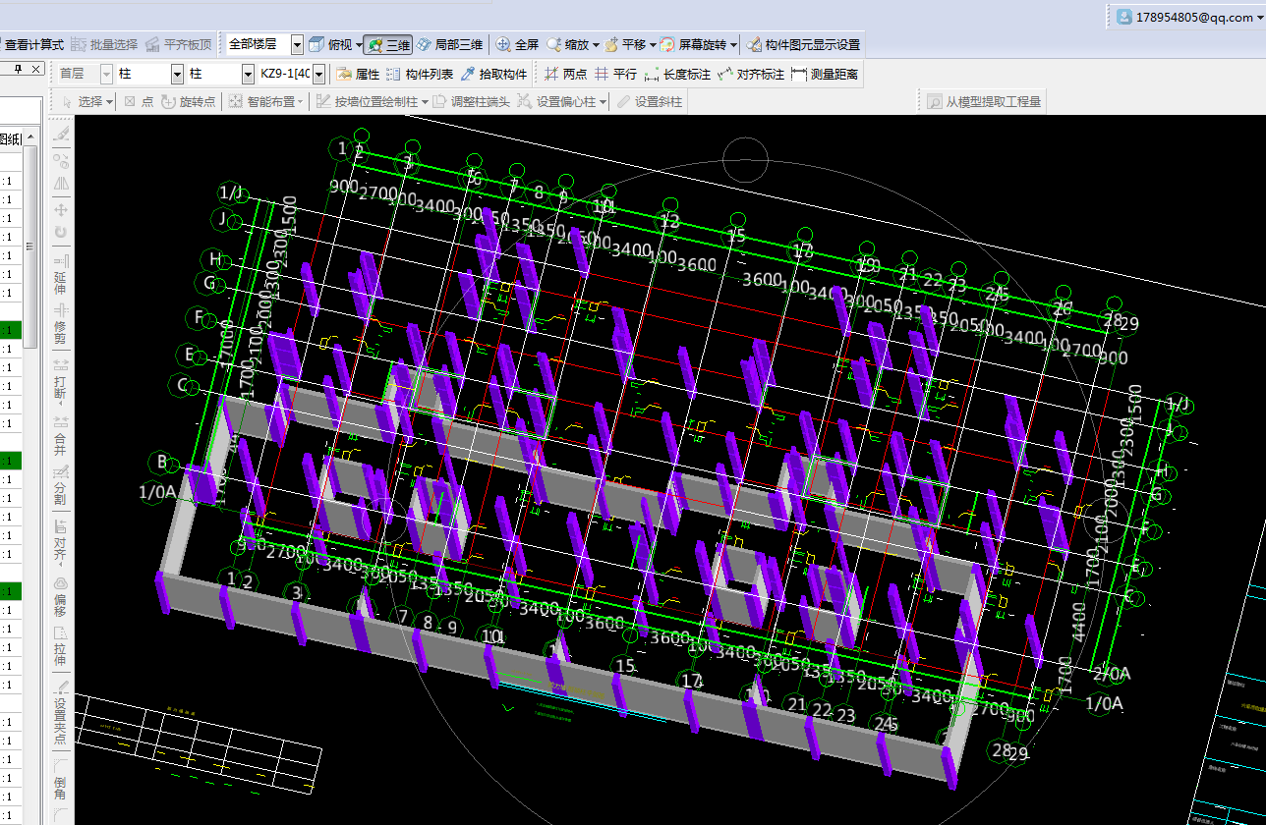Screen dimensions: 1266x825
Task: Click 设置夹点 set grip tool
Action: (x=60, y=712)
